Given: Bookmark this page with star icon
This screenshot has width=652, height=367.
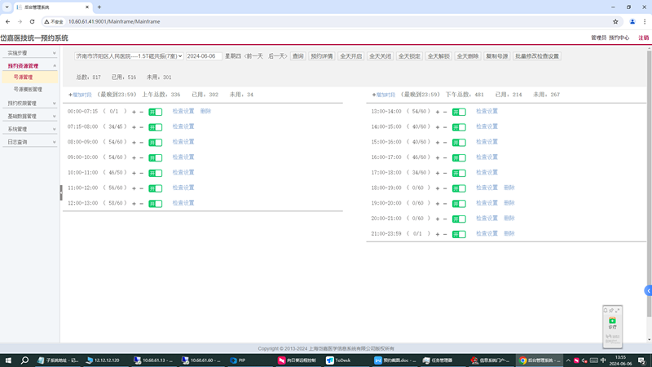Looking at the screenshot, I should (615, 22).
